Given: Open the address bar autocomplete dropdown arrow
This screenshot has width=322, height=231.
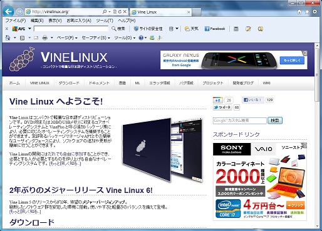Looking at the screenshot, I should pos(110,12).
